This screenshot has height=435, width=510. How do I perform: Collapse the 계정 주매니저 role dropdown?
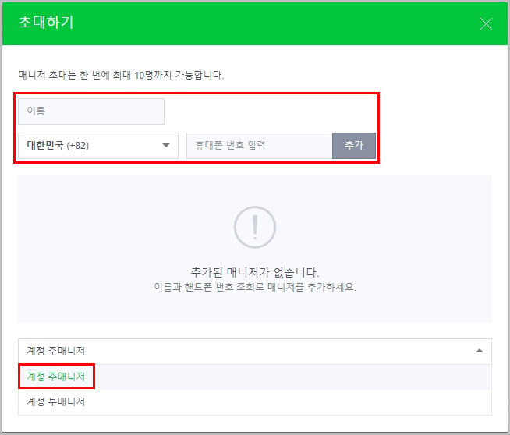click(255, 351)
